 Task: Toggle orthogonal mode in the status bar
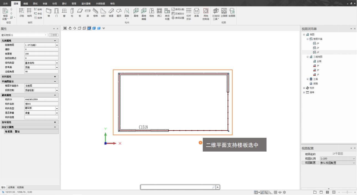click(x=271, y=192)
